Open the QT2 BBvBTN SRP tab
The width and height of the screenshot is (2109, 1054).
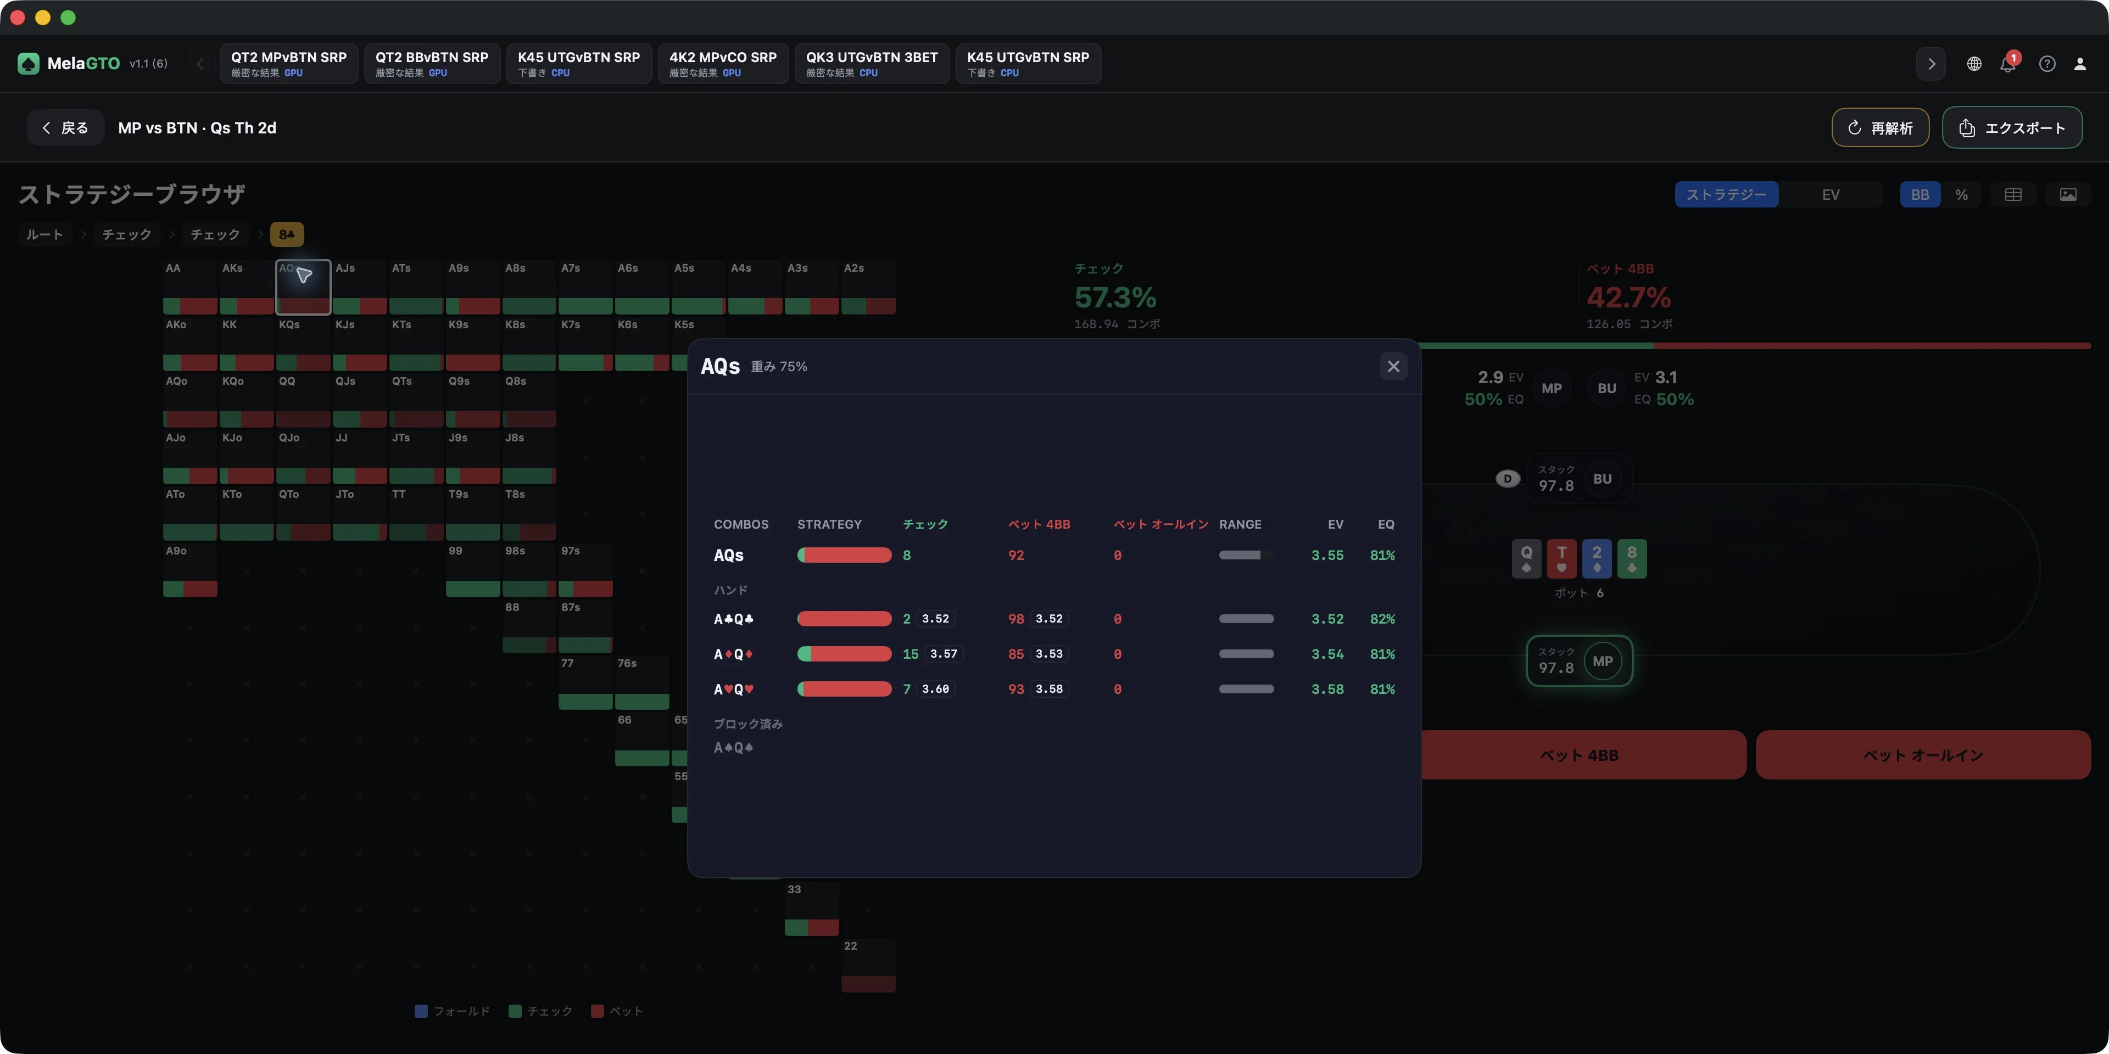point(432,64)
